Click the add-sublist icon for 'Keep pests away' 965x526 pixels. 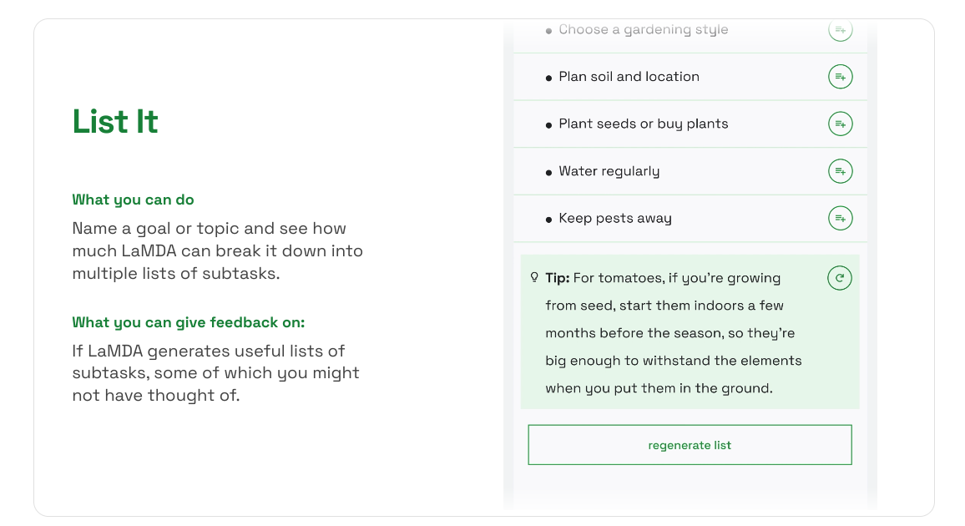[840, 218]
